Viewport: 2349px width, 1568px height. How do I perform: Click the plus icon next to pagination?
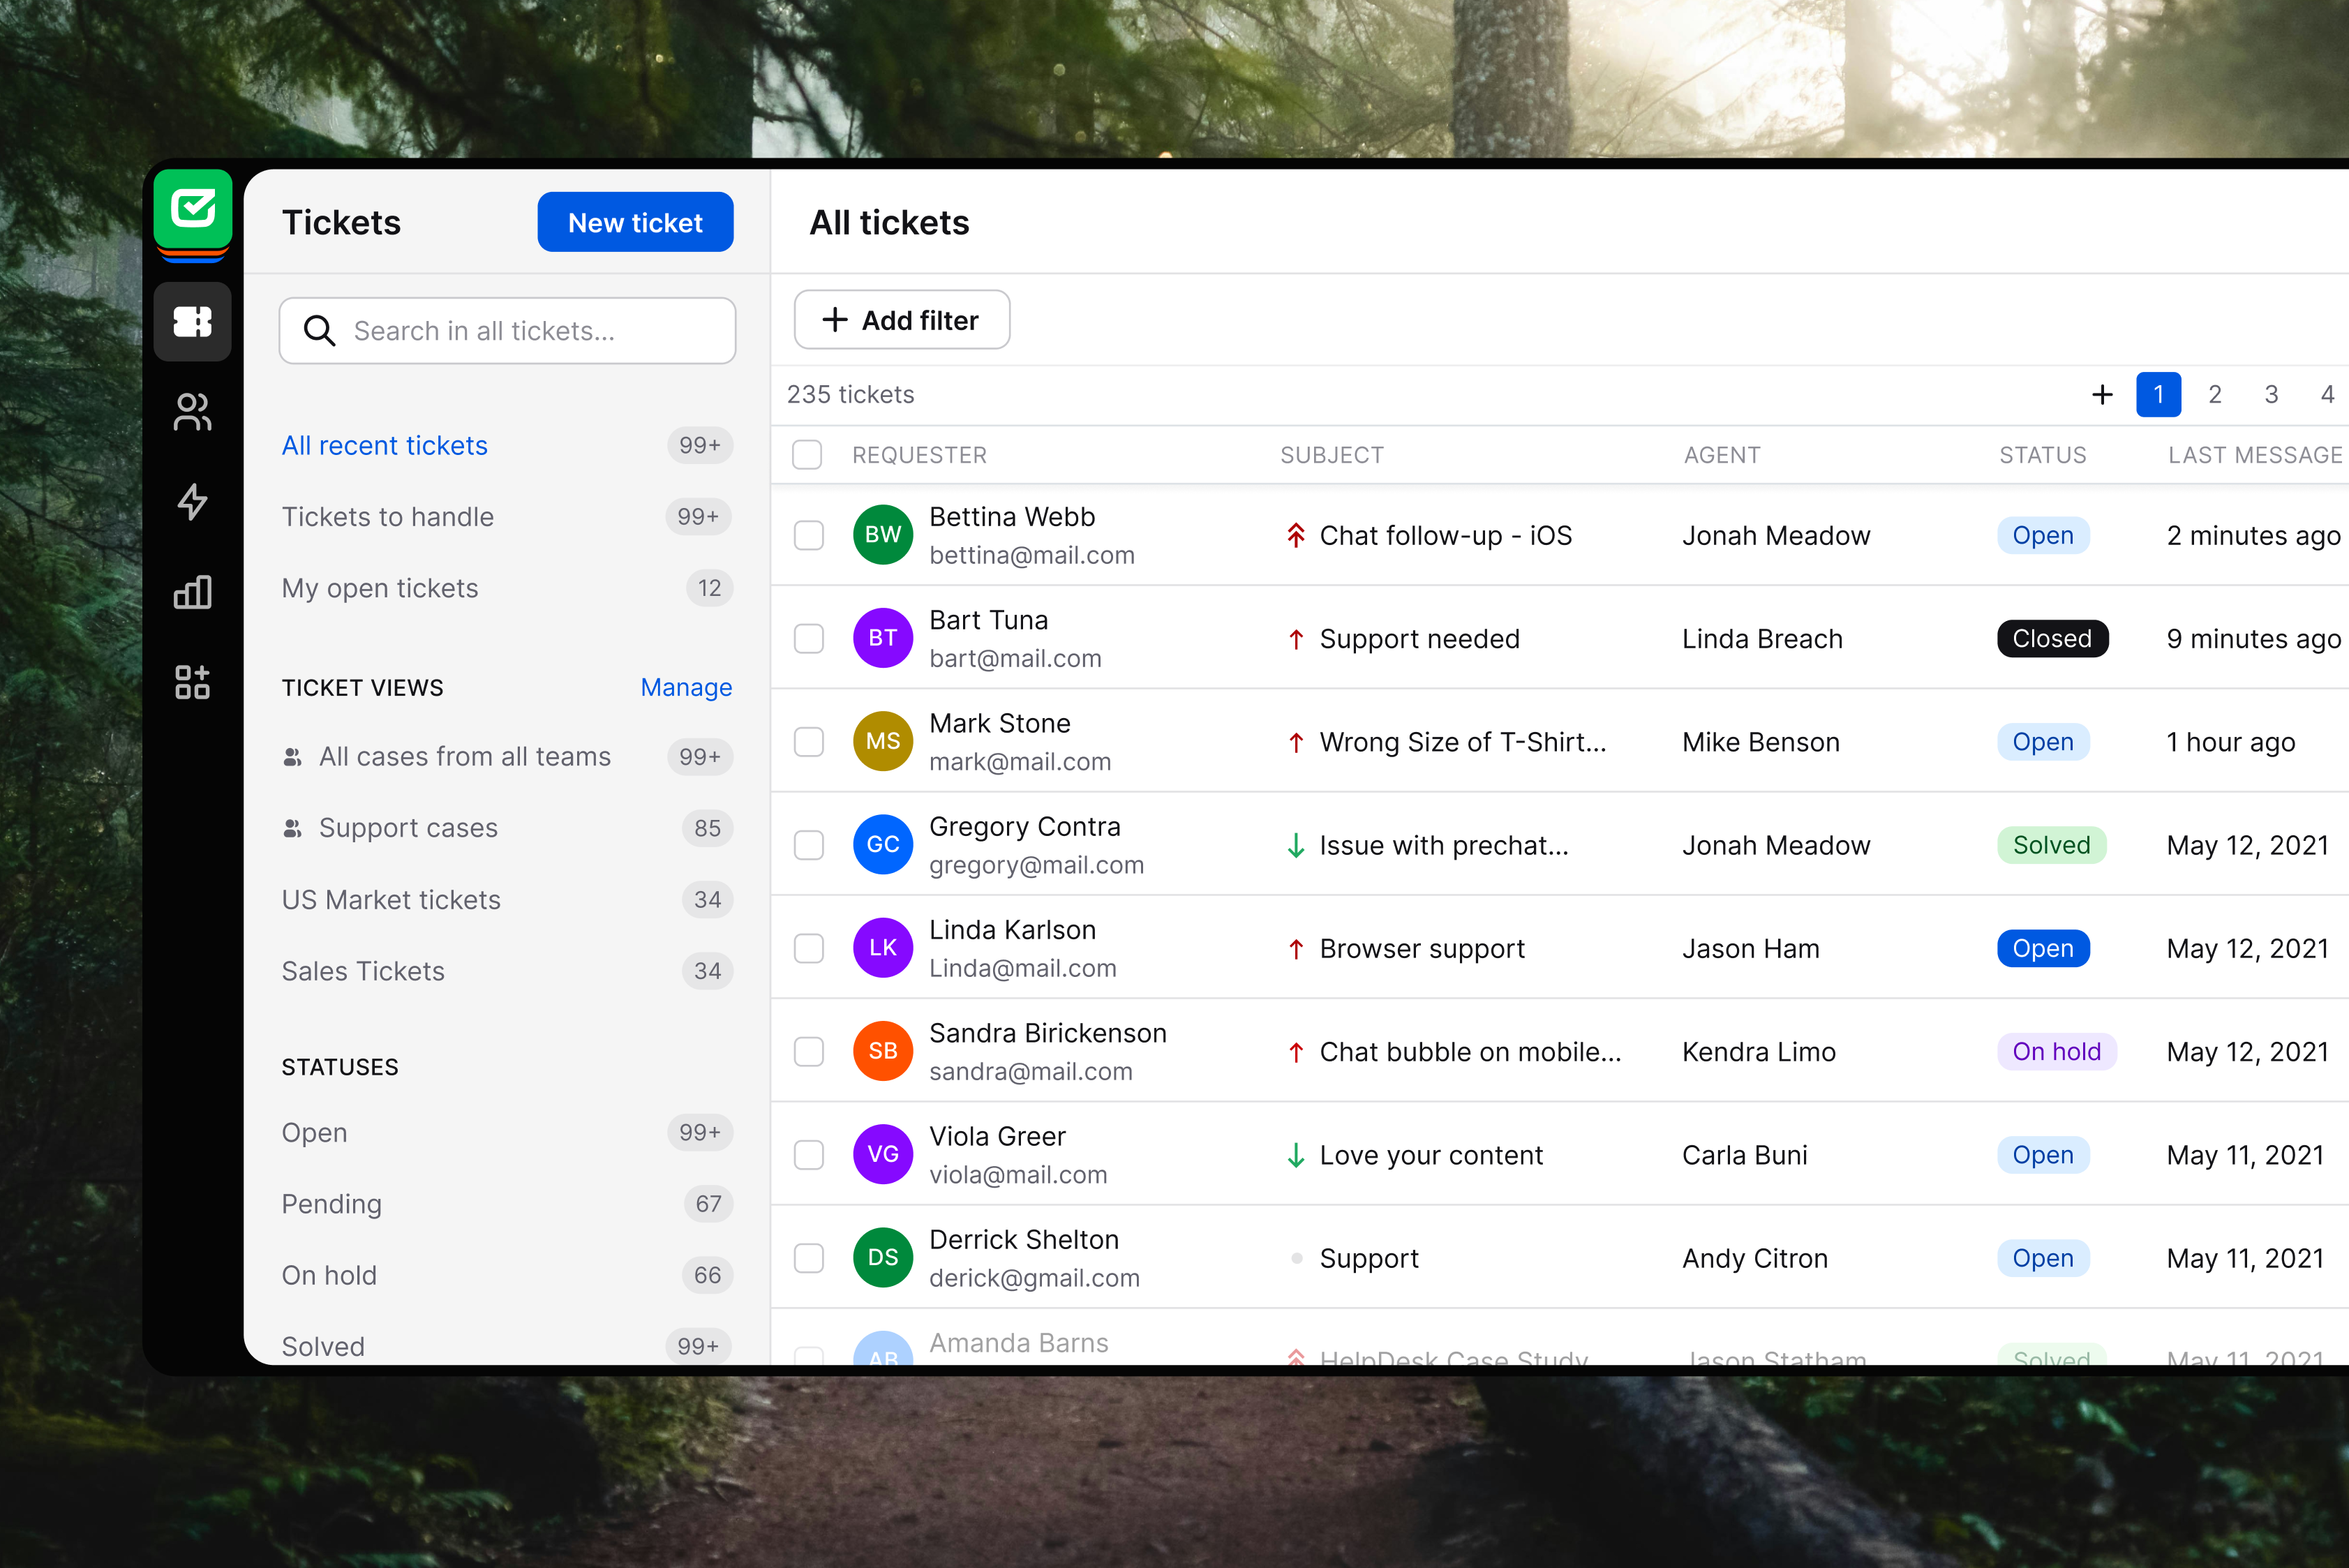[2102, 395]
